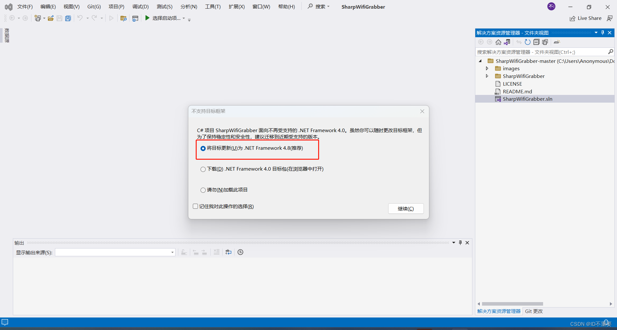This screenshot has width=617, height=330.
Task: Click the Solution Explorer search field
Action: coord(541,52)
